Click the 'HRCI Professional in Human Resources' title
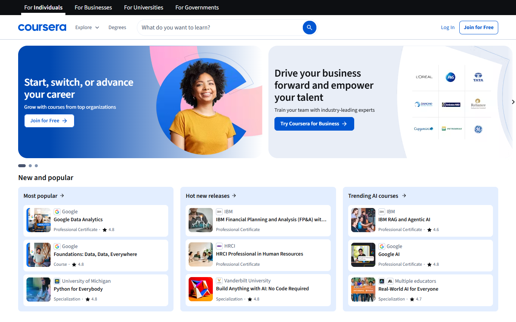 pos(259,254)
